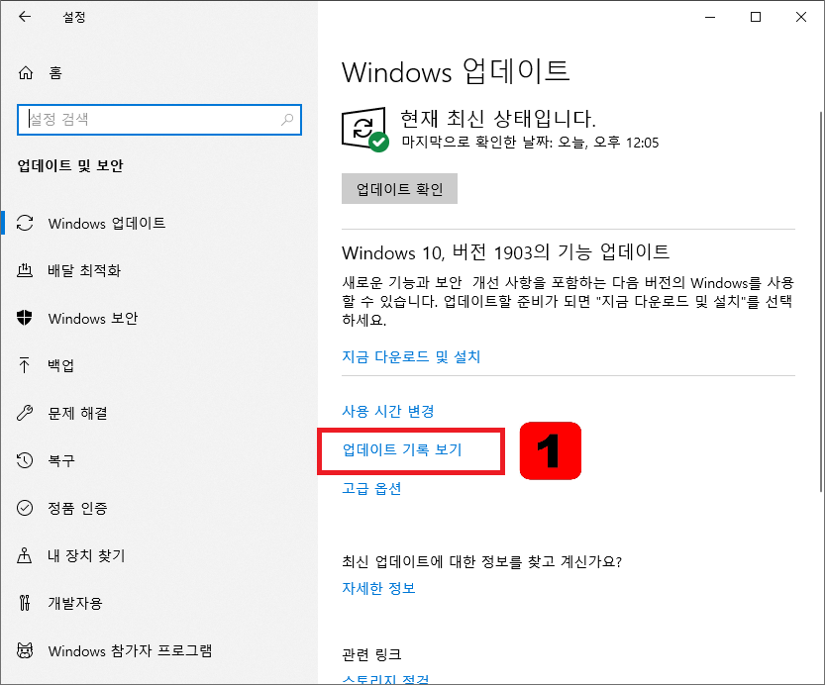
Task: Select the Windows 참가자 프로그램 cat icon
Action: (24, 650)
